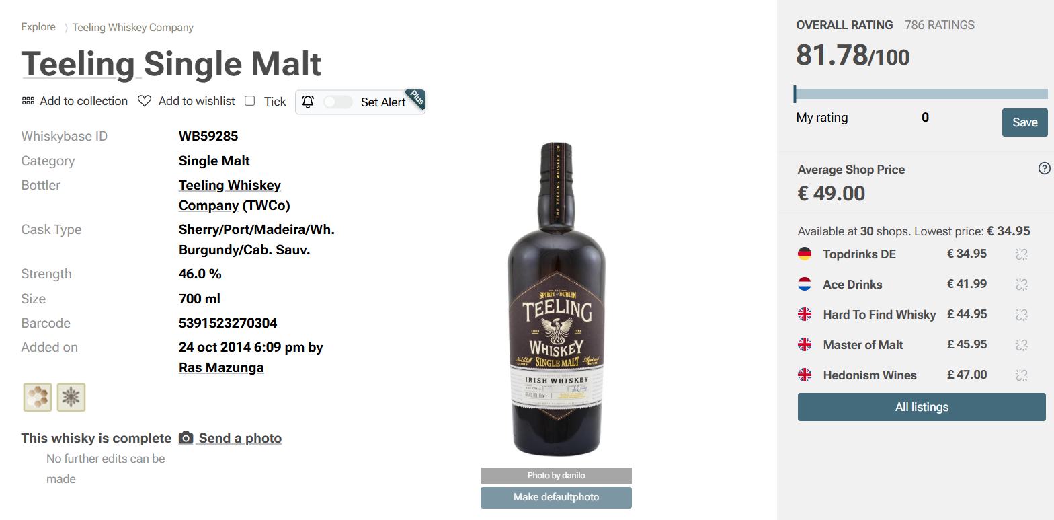Toggle the Set Alert switch
Viewport: 1054px width, 520px height.
click(337, 102)
